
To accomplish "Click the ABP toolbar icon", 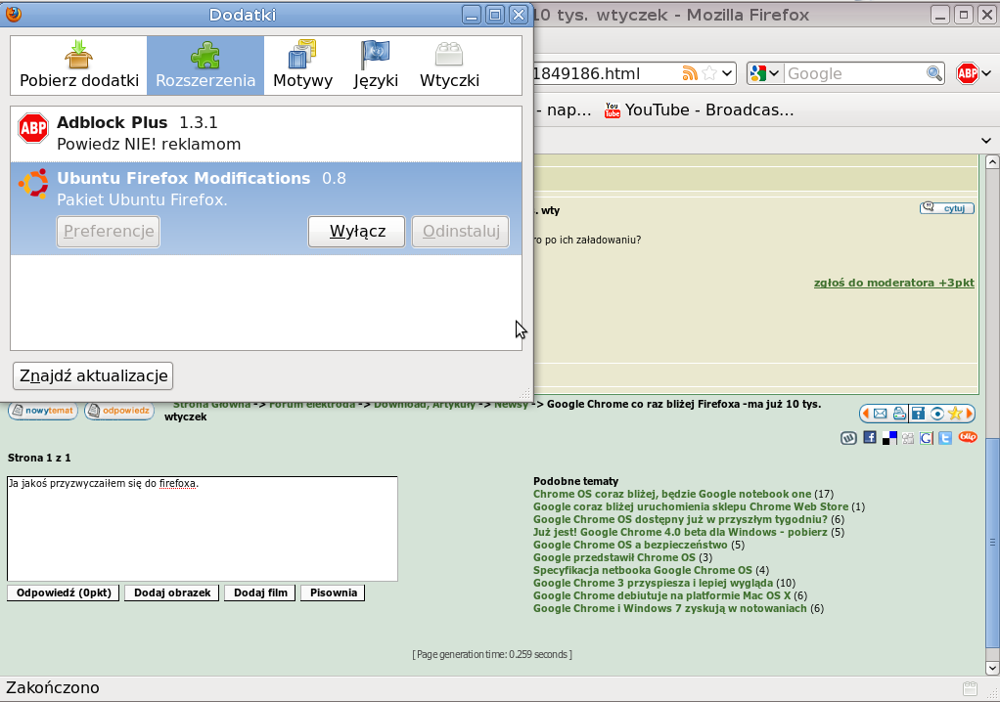I will (967, 73).
